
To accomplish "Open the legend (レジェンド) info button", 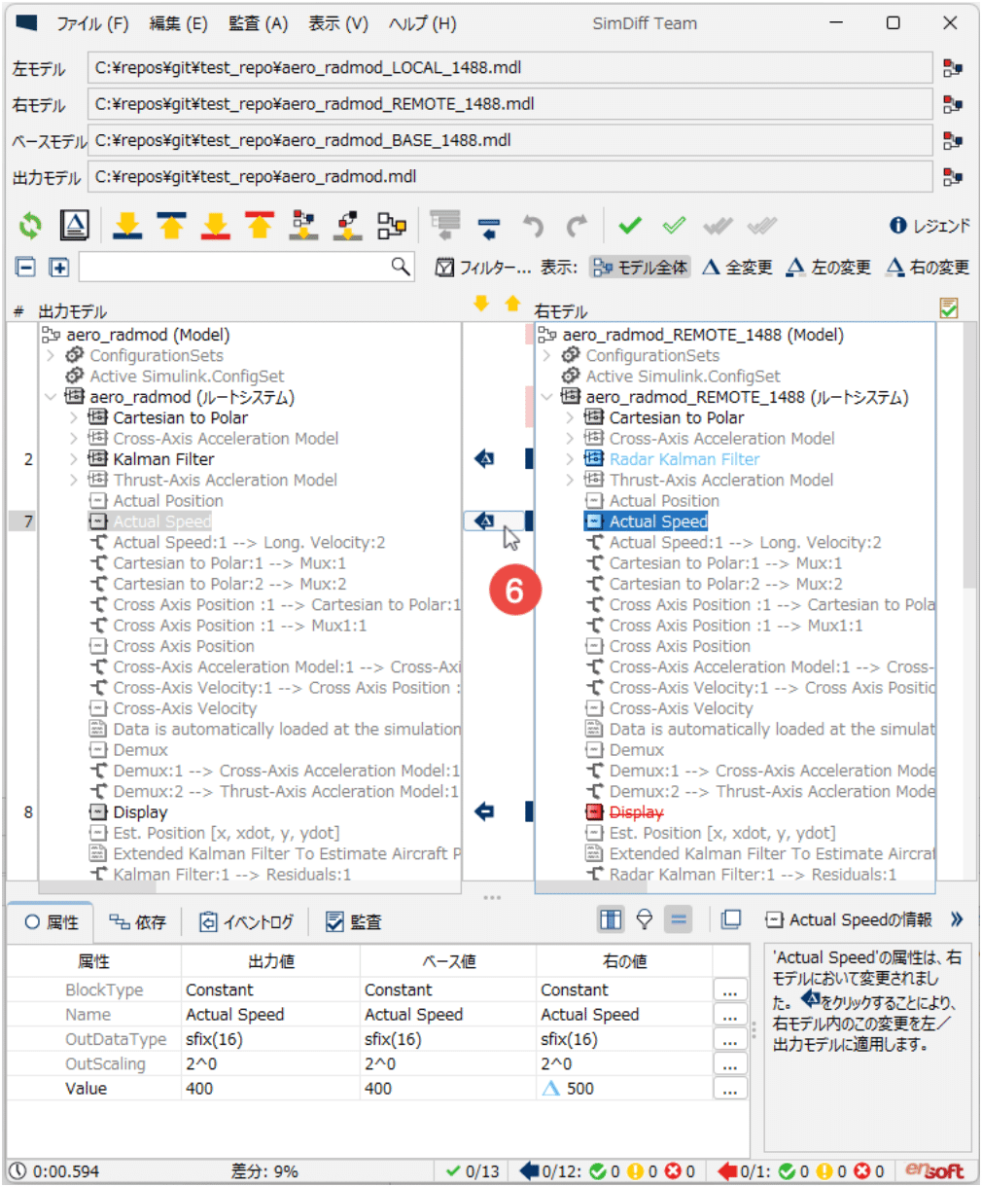I will (929, 226).
